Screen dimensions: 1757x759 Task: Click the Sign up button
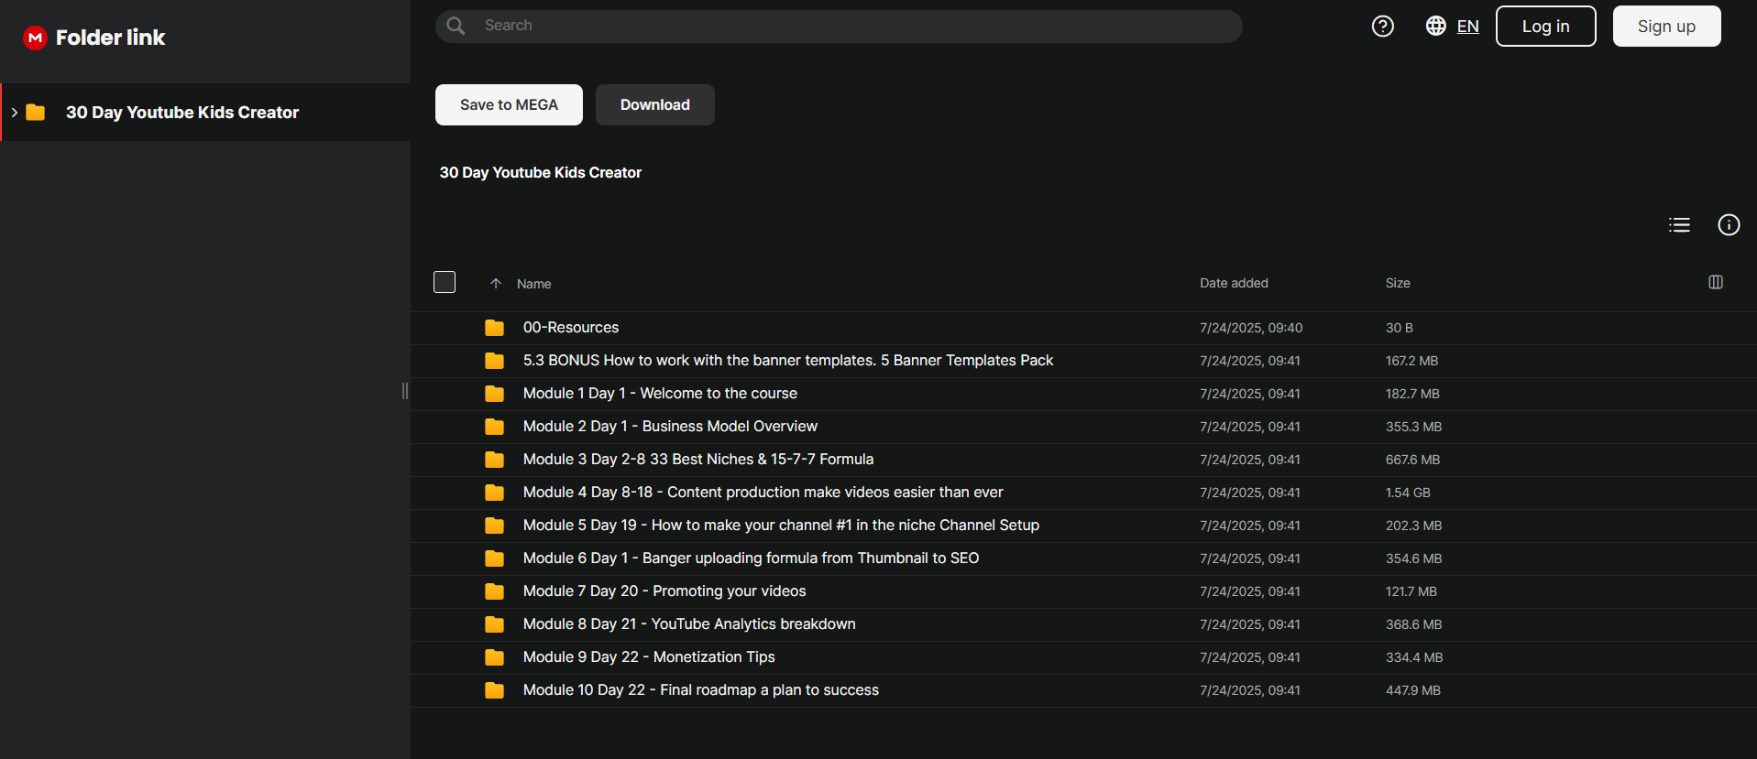(1666, 27)
